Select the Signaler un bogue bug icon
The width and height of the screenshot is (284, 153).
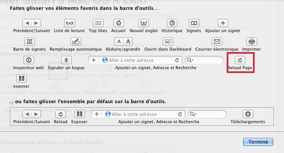tap(66, 60)
